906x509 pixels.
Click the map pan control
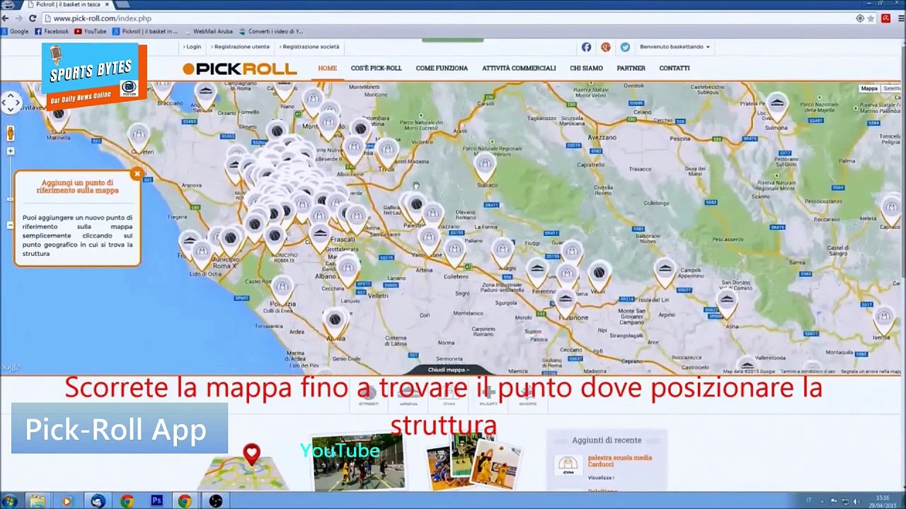click(11, 103)
